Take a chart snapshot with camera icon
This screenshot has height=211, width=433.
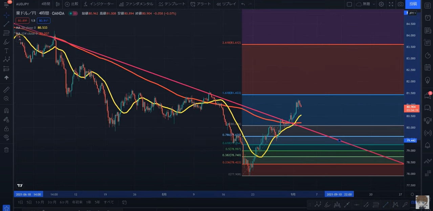click(x=400, y=4)
